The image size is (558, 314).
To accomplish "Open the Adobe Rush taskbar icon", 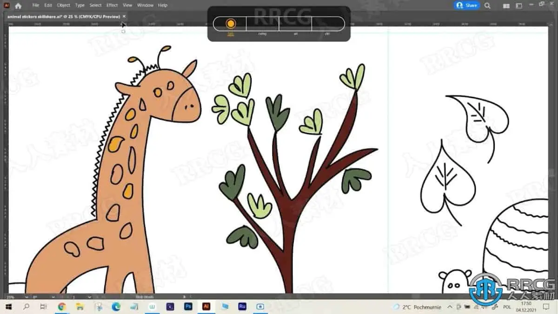I will [x=242, y=307].
